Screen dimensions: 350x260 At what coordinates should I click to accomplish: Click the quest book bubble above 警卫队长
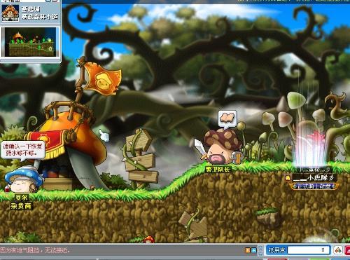pyautogui.click(x=227, y=119)
